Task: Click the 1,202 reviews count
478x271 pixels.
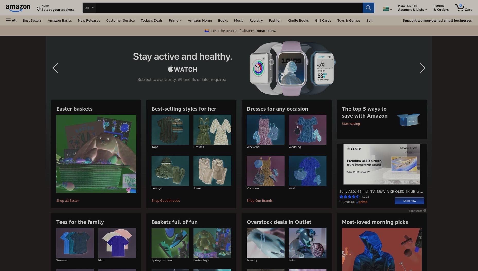Action: tap(365, 197)
